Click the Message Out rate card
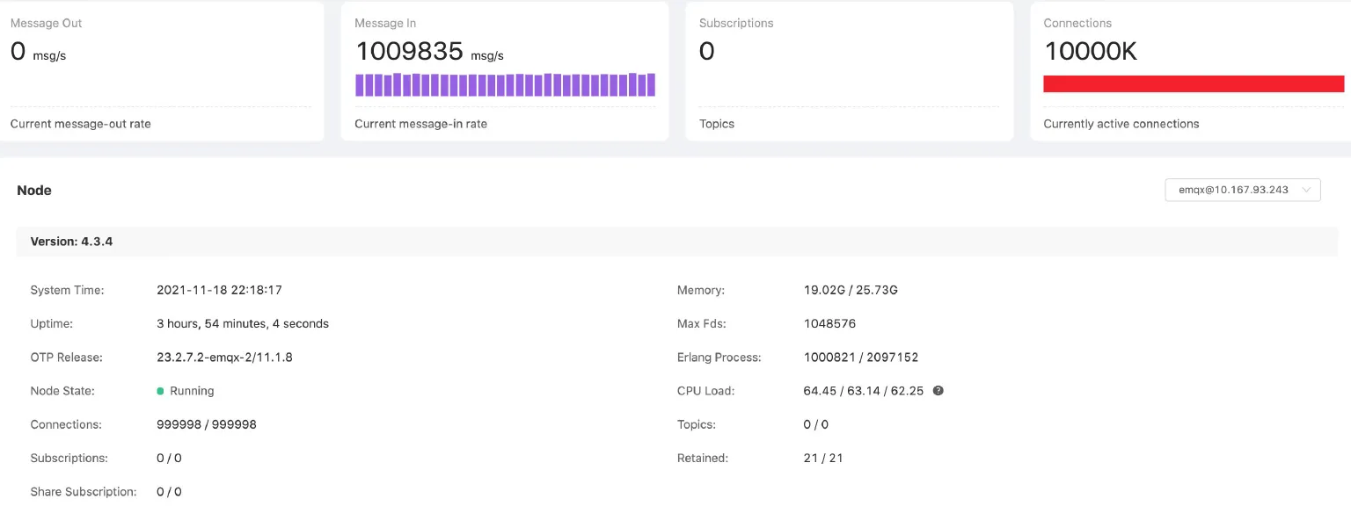The height and width of the screenshot is (506, 1351). click(163, 70)
